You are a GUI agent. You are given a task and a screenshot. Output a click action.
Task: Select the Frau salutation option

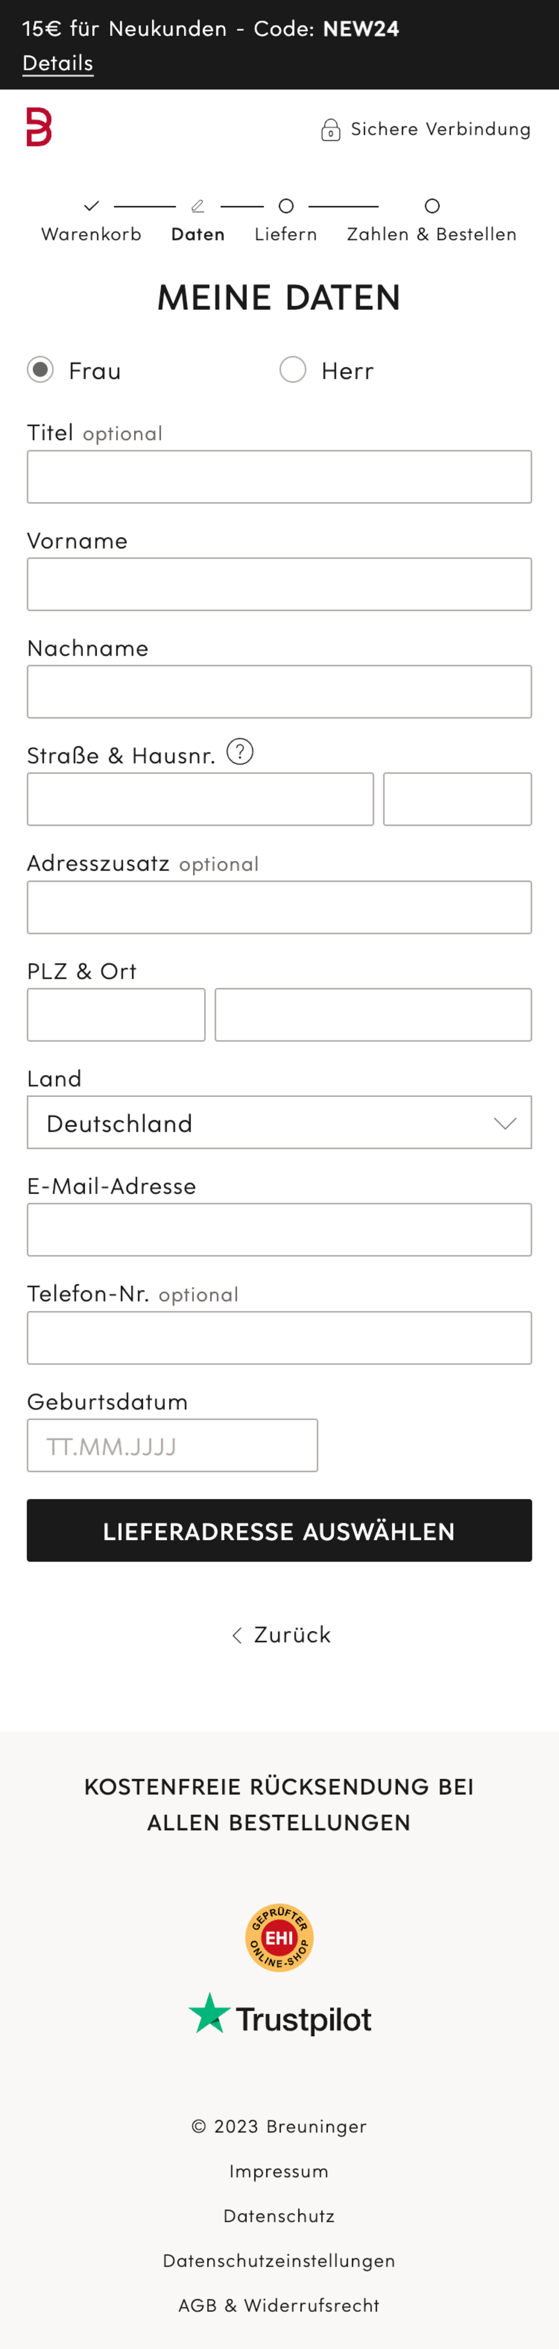[40, 369]
